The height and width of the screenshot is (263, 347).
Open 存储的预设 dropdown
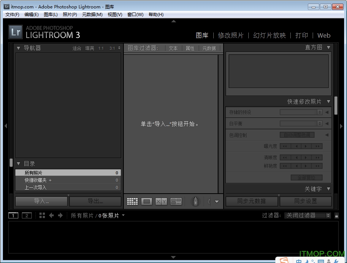pos(301,112)
